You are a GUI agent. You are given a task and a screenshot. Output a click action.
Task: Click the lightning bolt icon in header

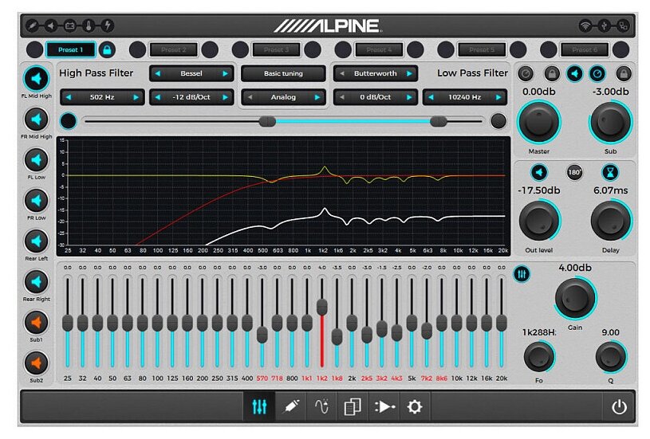point(108,25)
